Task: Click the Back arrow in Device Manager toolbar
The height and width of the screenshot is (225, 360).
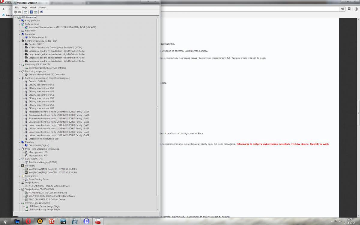Action: point(16,12)
